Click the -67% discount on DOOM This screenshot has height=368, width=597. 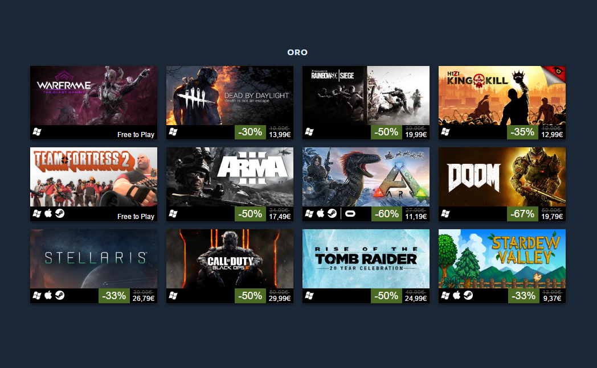(522, 214)
